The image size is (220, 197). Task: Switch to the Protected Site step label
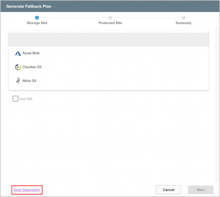(110, 23)
